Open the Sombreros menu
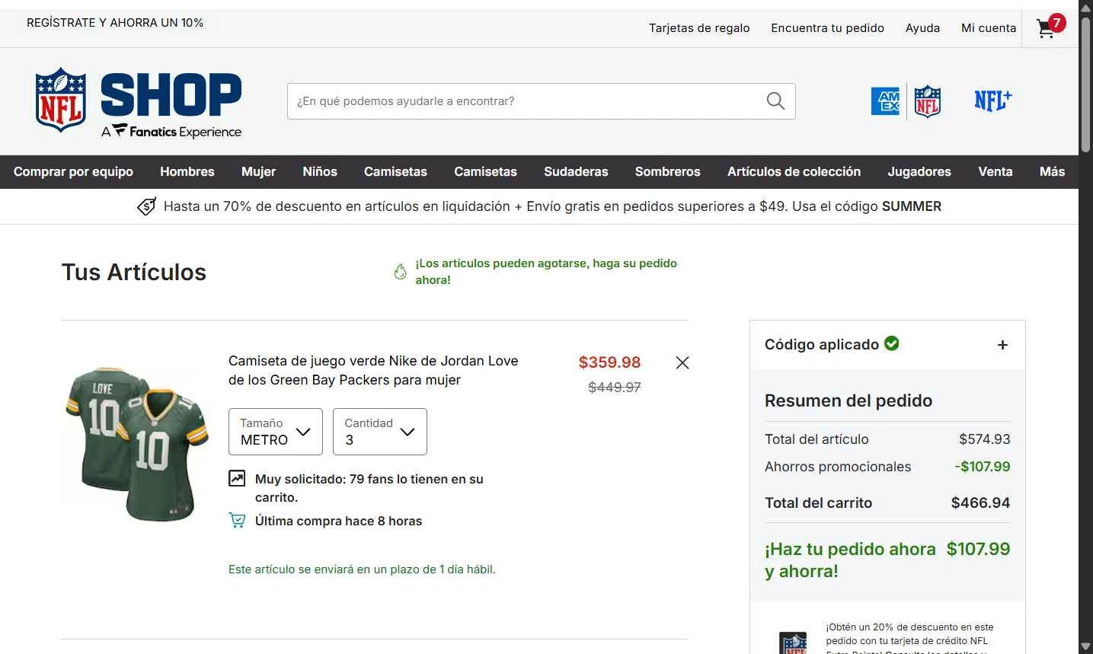 (x=668, y=172)
